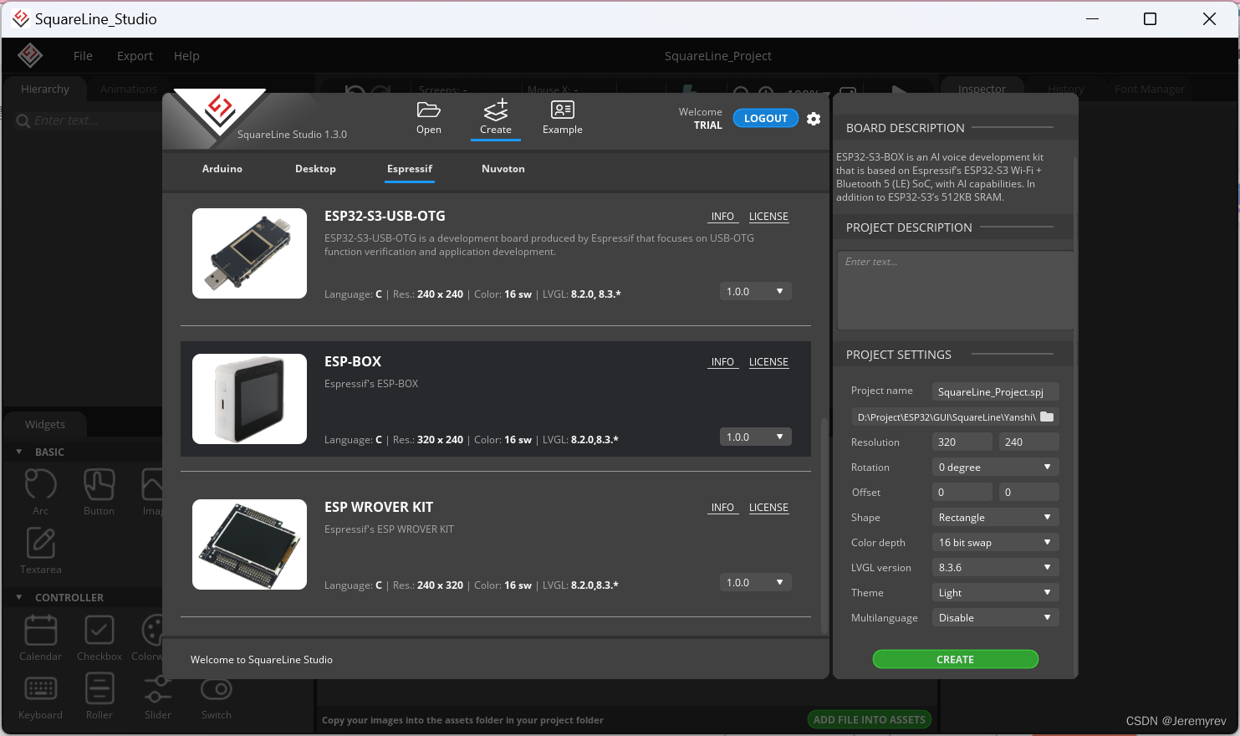
Task: Click the ESP32-S3-USB-OTG board thumbnail
Action: (249, 253)
